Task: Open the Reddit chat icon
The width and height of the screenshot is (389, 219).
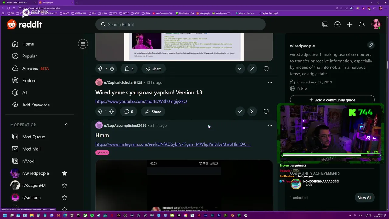Action: point(337,24)
